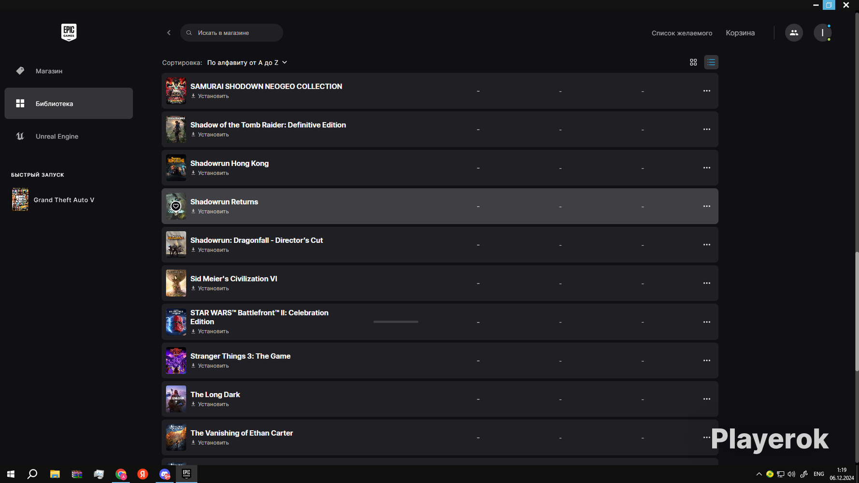Viewport: 859px width, 483px height.
Task: Click the Civilization VI cover thumbnail
Action: [x=176, y=283]
